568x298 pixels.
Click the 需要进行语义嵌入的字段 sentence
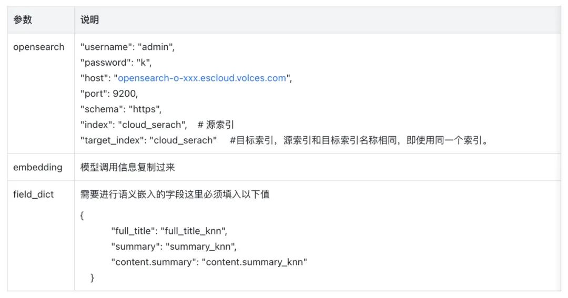[175, 194]
